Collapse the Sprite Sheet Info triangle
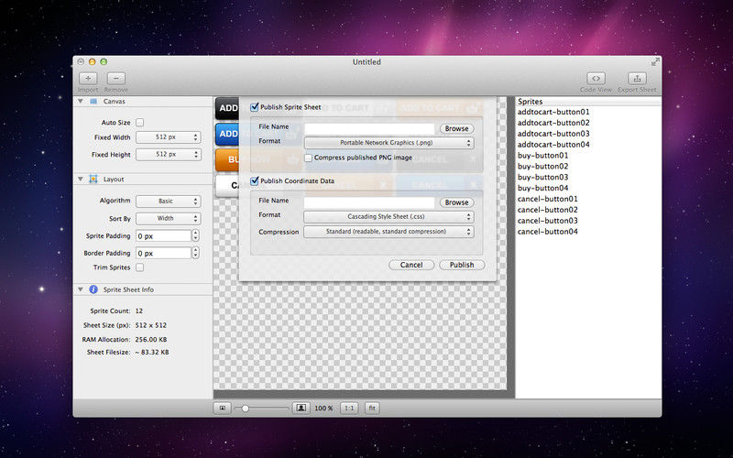Screen dimensions: 733x458 (x=81, y=289)
